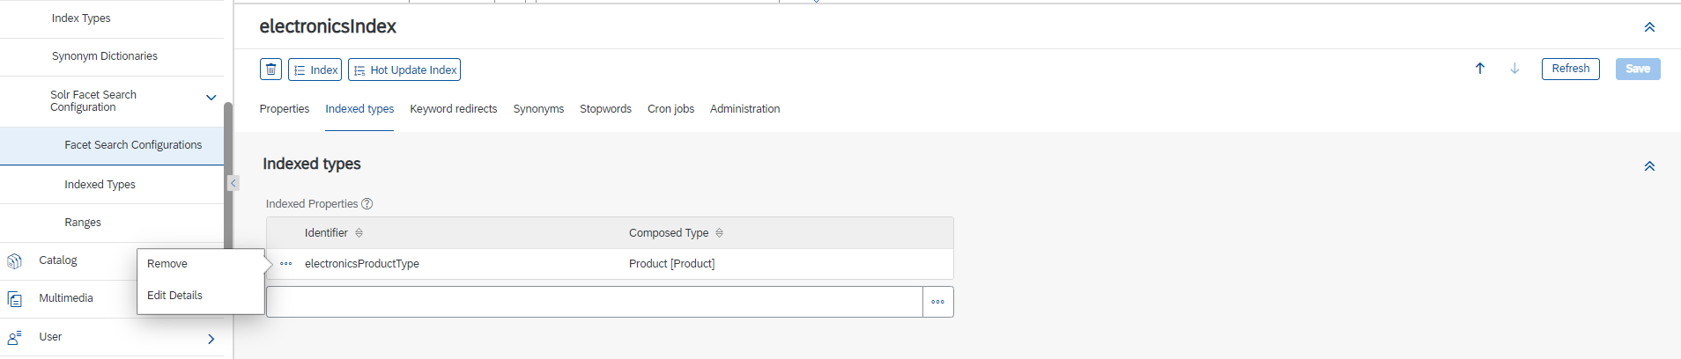1681x359 pixels.
Task: Click the User sidebar icon
Action: [14, 338]
